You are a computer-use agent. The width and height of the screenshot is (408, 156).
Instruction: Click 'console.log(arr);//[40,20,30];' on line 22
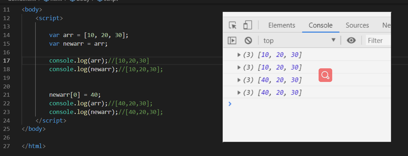101,104
